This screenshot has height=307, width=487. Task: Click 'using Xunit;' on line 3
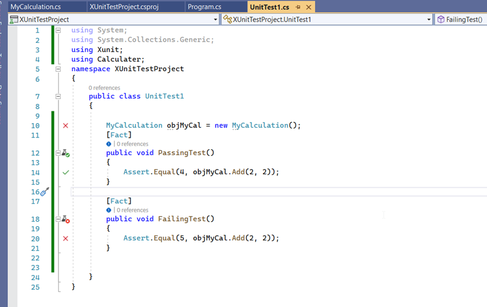97,50
